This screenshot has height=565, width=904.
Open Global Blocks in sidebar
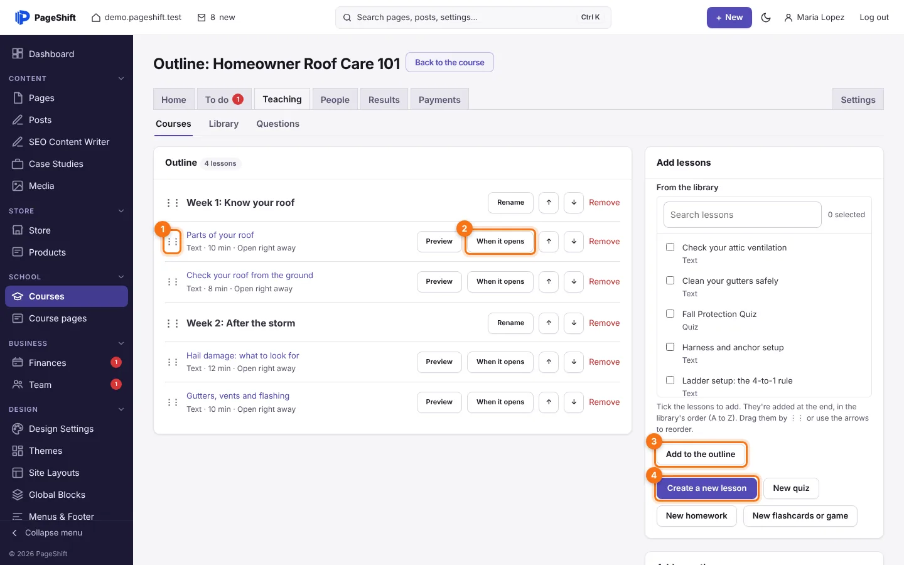pos(67,495)
